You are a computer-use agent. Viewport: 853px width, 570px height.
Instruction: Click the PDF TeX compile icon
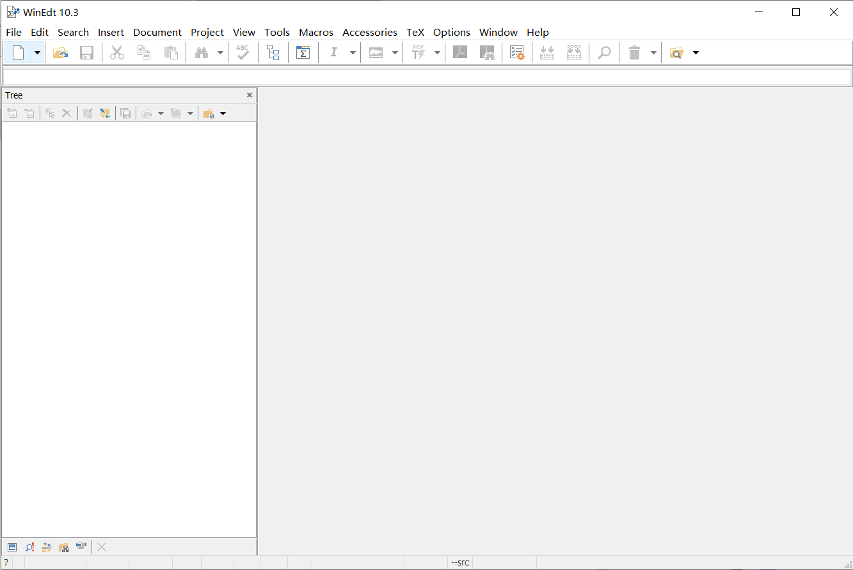pyautogui.click(x=418, y=52)
